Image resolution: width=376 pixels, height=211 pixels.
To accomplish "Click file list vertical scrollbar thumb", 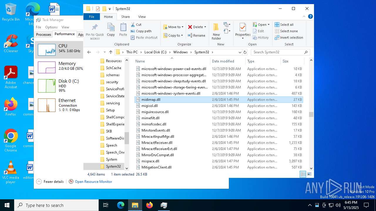I will [311, 114].
